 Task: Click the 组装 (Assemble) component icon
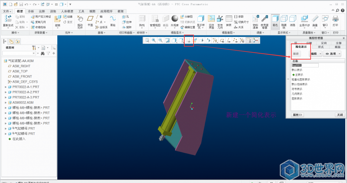[x=58, y=19]
